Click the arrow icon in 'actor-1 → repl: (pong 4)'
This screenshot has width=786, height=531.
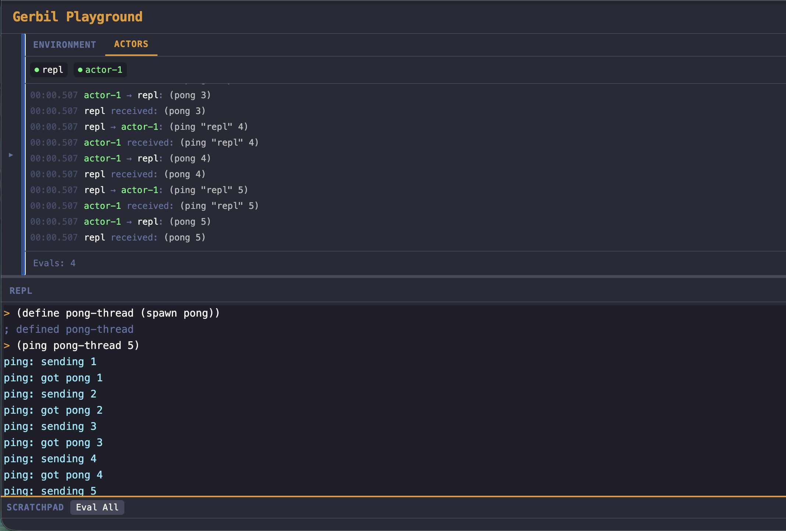pyautogui.click(x=129, y=159)
